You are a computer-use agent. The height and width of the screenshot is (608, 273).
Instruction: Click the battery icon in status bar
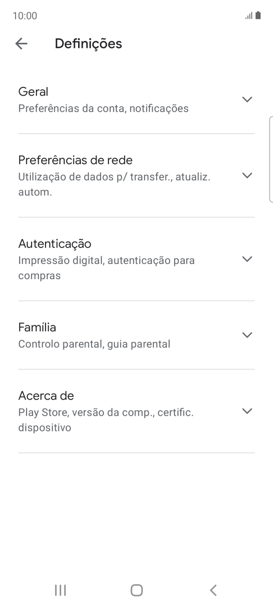[257, 15]
